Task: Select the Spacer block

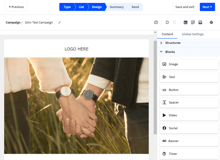Action: coord(189,103)
